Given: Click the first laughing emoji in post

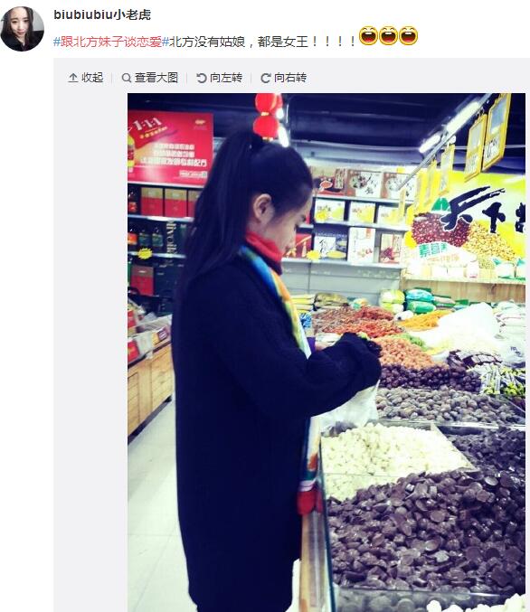Looking at the screenshot, I should point(368,36).
